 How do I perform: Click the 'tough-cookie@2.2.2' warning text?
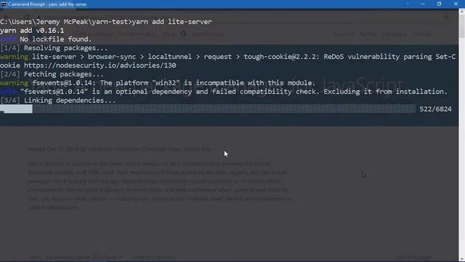[280, 57]
